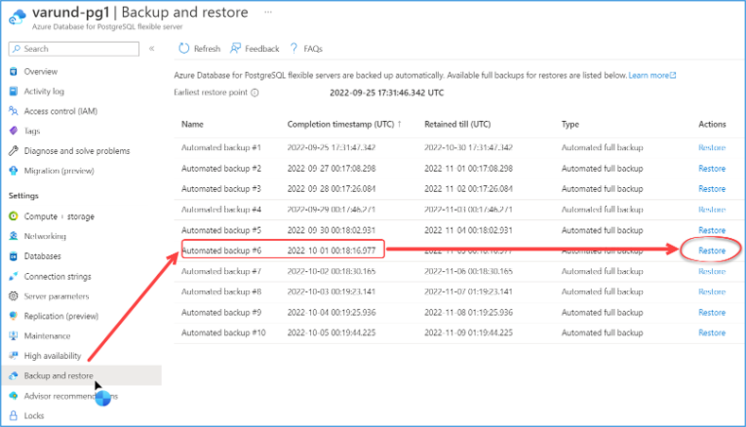Open the Locks padlock icon
This screenshot has height=427, width=746.
(x=13, y=416)
